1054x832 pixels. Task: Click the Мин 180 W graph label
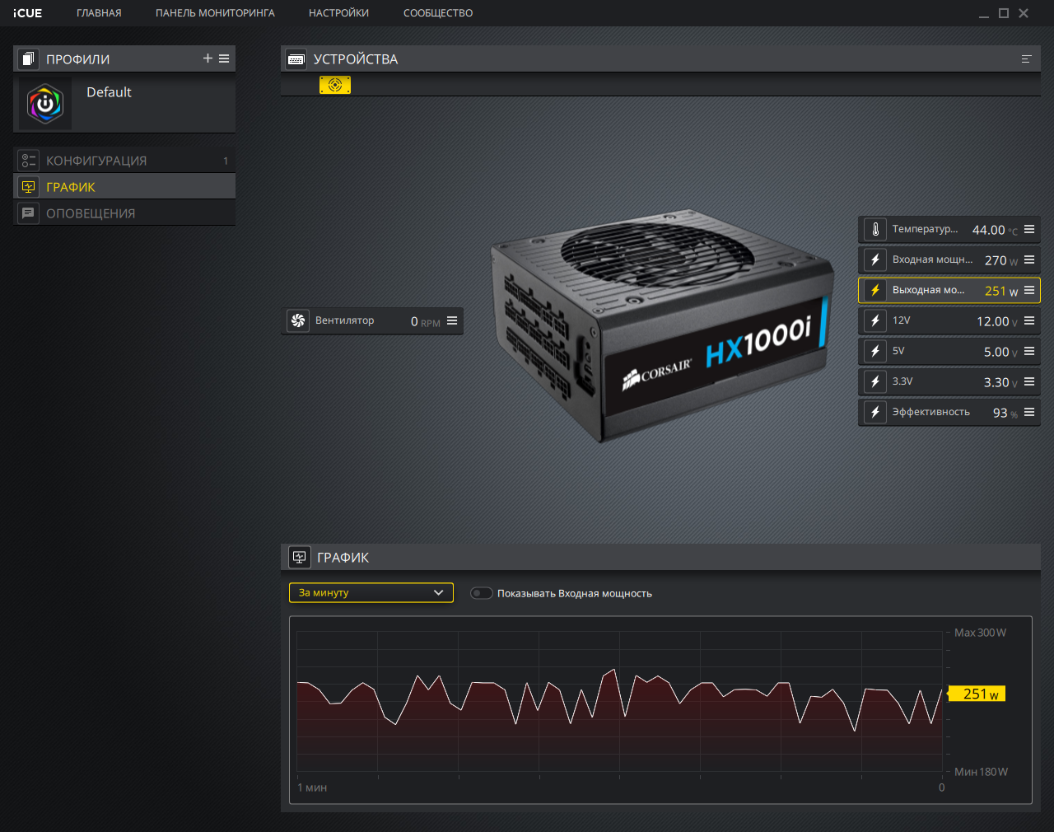981,772
